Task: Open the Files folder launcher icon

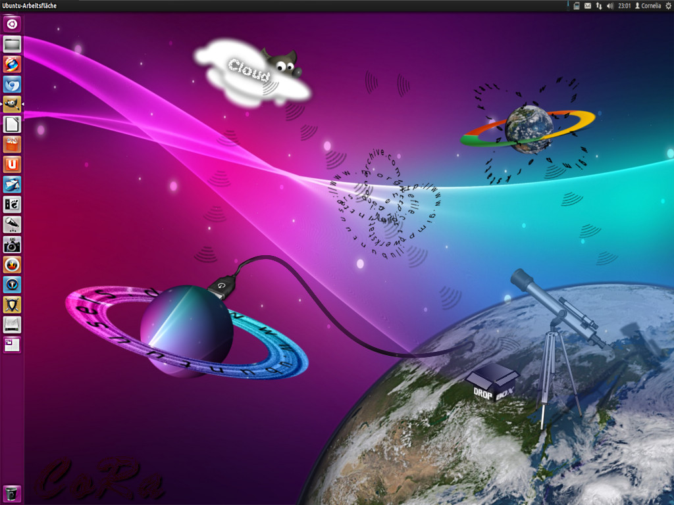Action: (x=12, y=44)
